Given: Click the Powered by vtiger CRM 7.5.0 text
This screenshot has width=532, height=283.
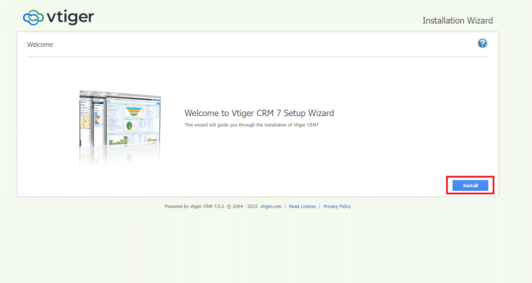Looking at the screenshot, I should pyautogui.click(x=194, y=206).
